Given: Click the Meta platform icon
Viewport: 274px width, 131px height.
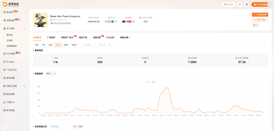Looking at the screenshot, I should coord(106,21).
